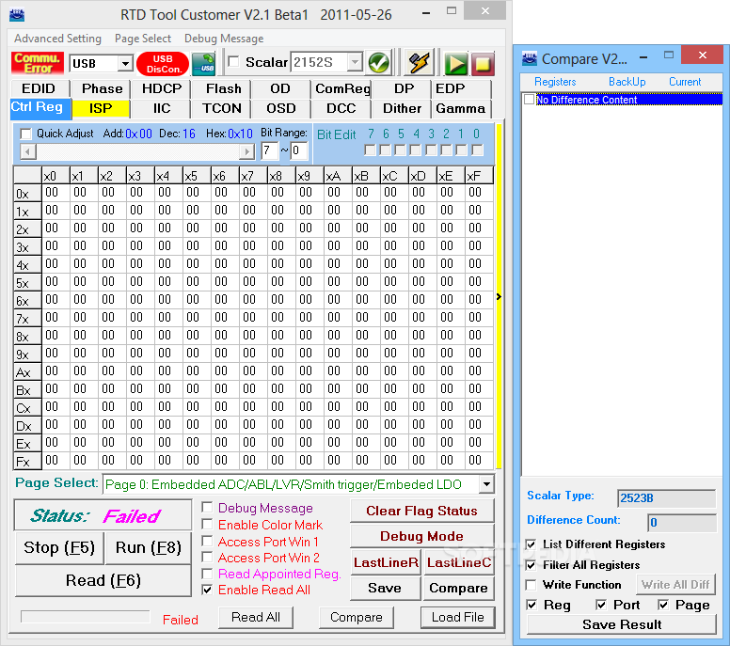Click the Quick Adjust slider left arrow
Viewport: 730px width, 646px height.
28,151
